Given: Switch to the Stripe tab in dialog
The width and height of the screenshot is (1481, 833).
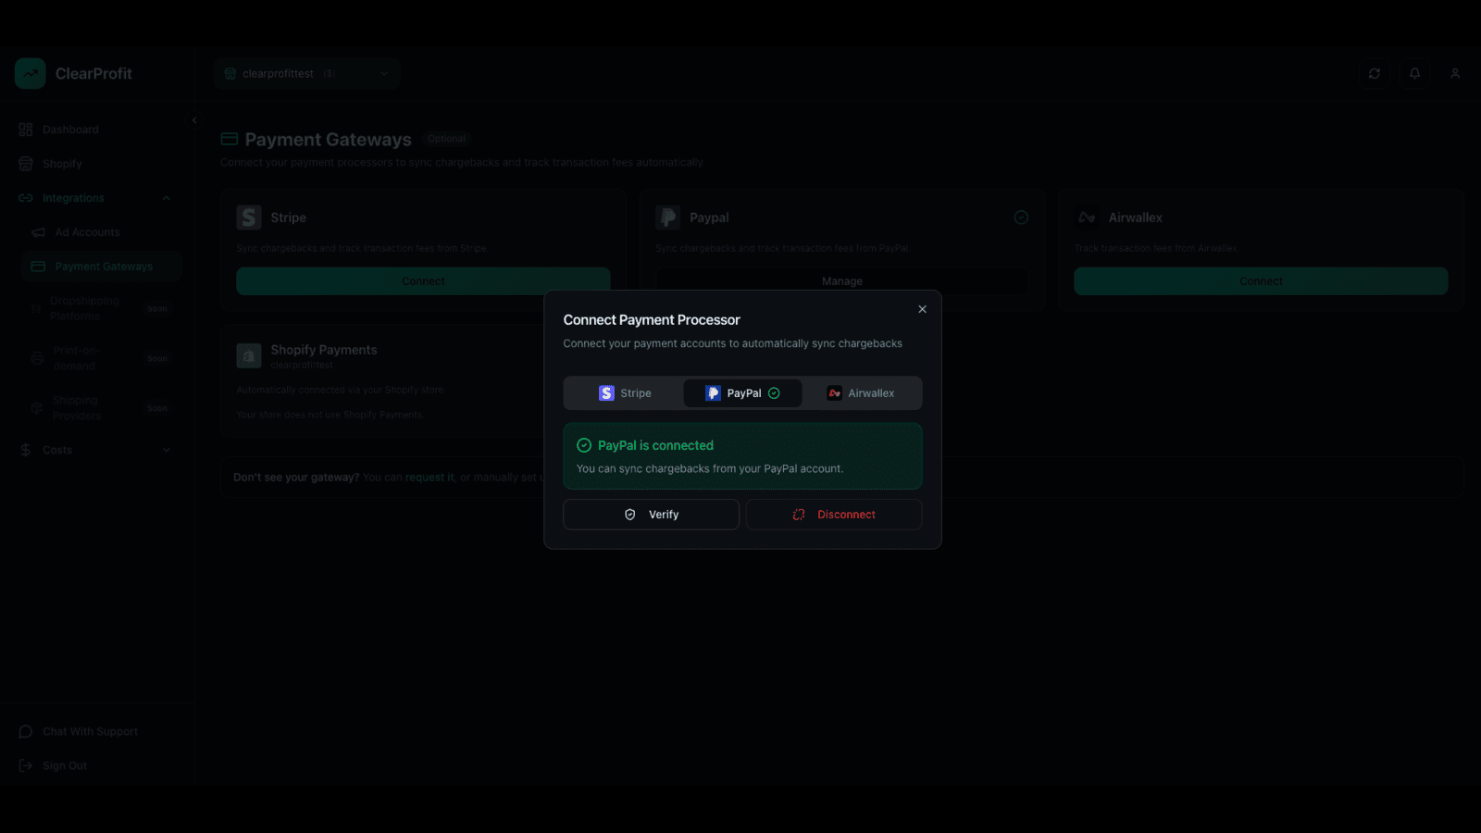Looking at the screenshot, I should (625, 393).
